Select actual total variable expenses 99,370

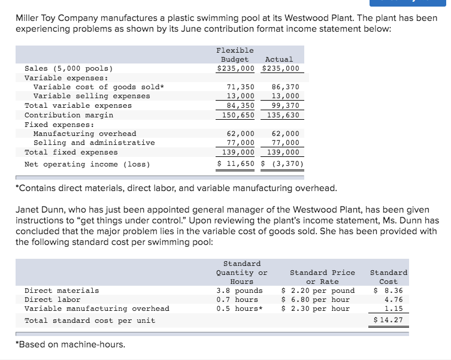[285, 105]
